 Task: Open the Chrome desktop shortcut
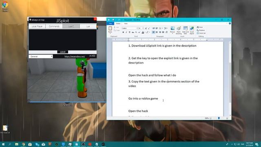coord(5,7)
